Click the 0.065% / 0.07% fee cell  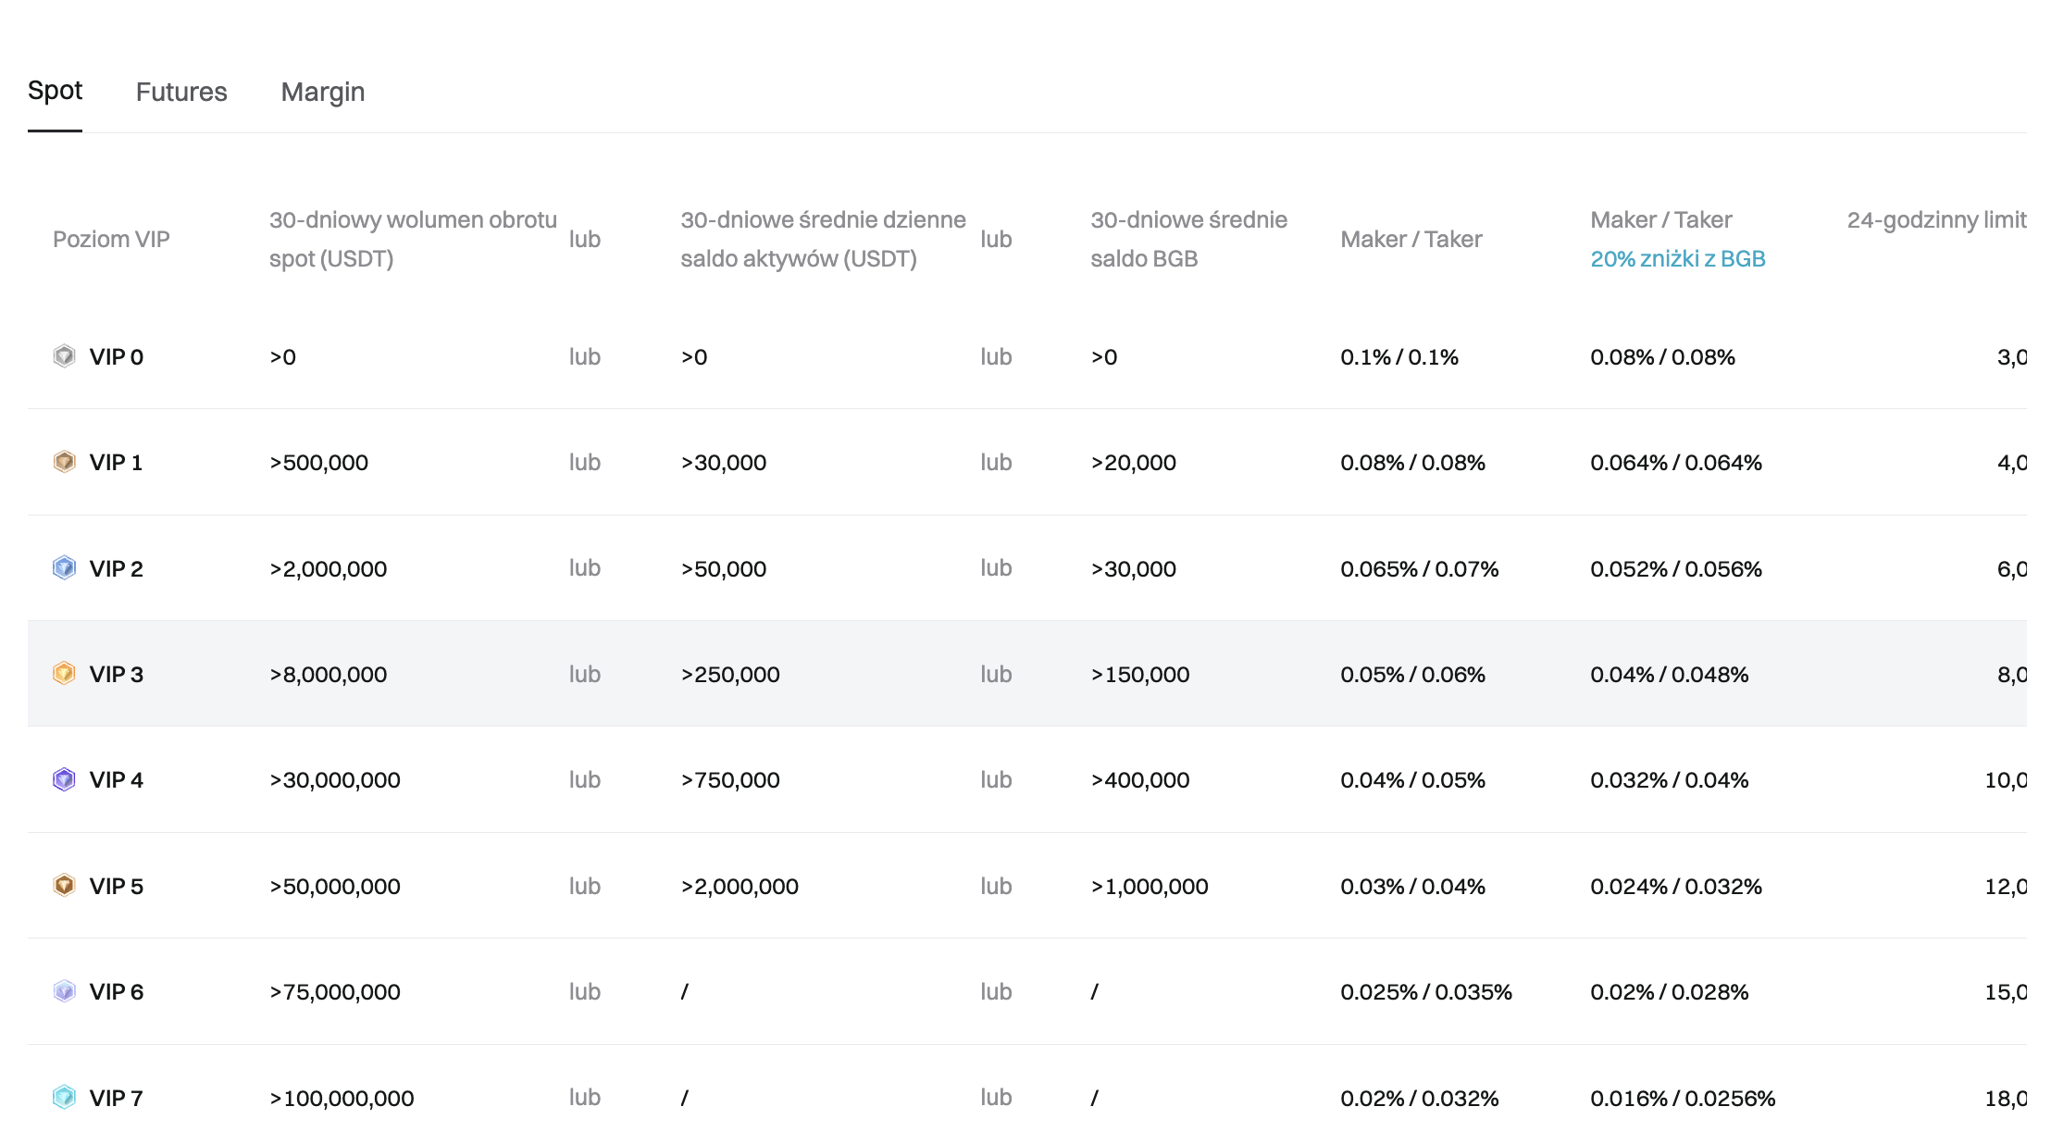point(1420,569)
